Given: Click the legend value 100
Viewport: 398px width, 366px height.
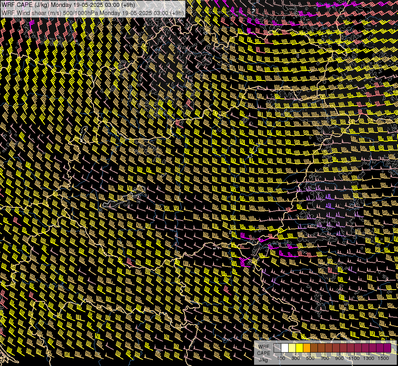Looking at the screenshot, I should 281,358.
